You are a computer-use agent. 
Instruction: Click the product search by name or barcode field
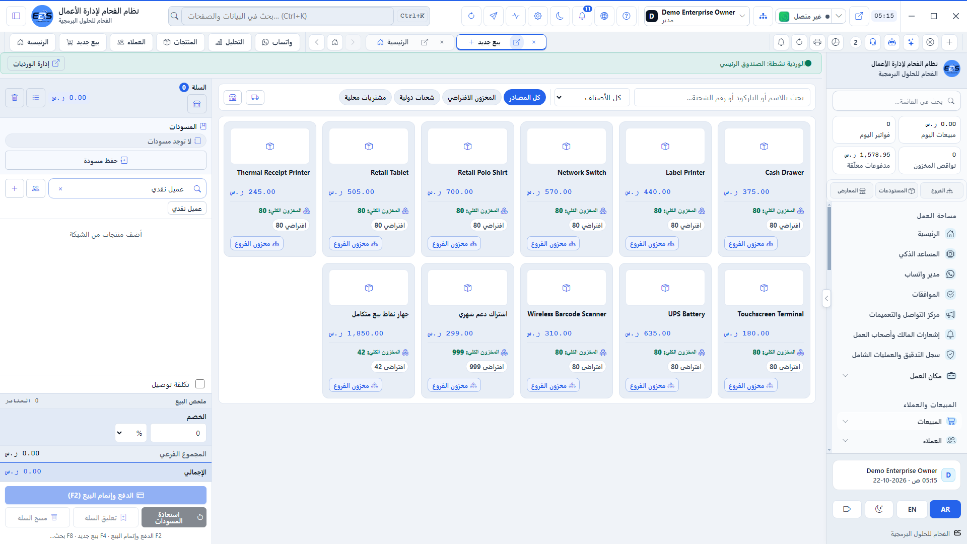tap(722, 98)
